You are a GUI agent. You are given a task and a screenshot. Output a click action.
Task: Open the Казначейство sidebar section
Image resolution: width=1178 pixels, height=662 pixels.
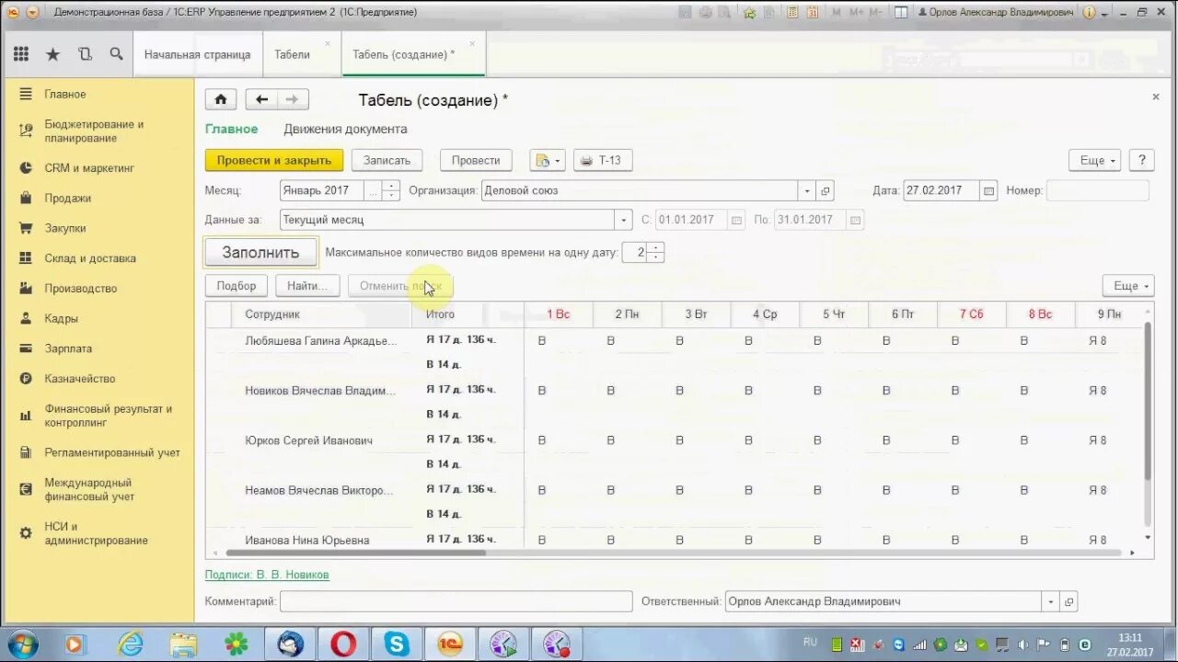coord(80,378)
